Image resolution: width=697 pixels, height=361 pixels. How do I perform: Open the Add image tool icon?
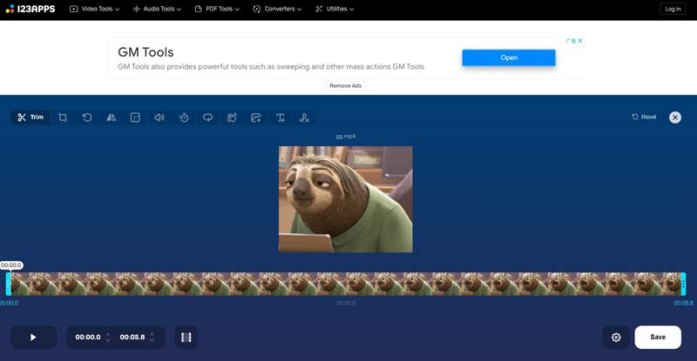pyautogui.click(x=255, y=117)
